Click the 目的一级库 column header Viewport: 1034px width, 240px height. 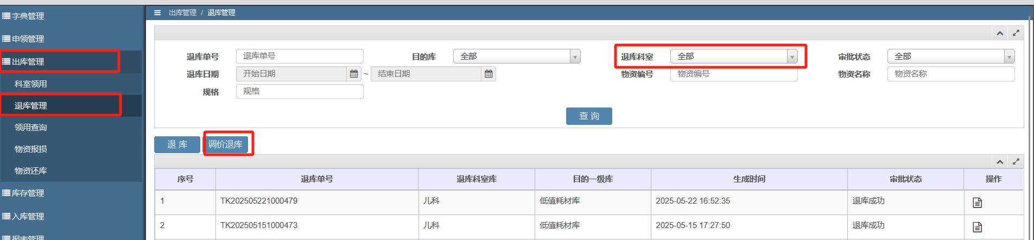click(593, 179)
